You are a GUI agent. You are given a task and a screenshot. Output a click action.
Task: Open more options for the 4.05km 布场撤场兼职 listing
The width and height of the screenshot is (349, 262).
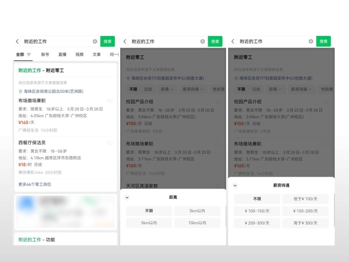pyautogui.click(x=110, y=101)
